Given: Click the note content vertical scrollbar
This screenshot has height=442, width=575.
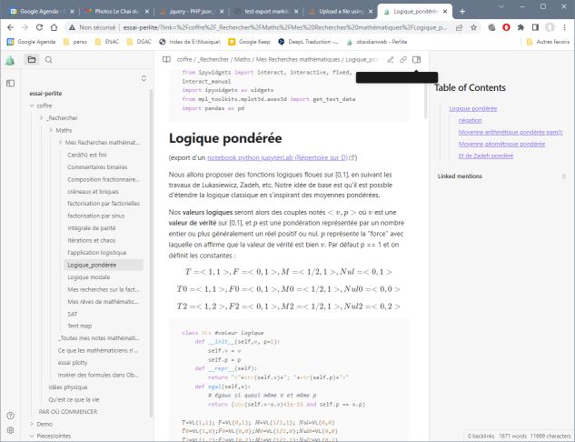Looking at the screenshot, I should pyautogui.click(x=425, y=95).
